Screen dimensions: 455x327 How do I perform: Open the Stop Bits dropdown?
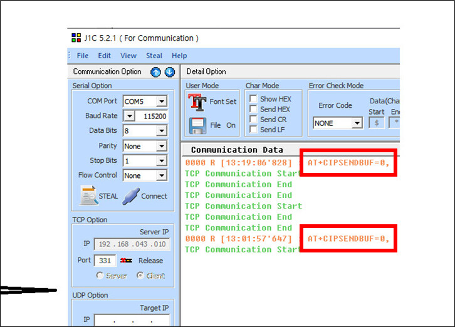[162, 160]
